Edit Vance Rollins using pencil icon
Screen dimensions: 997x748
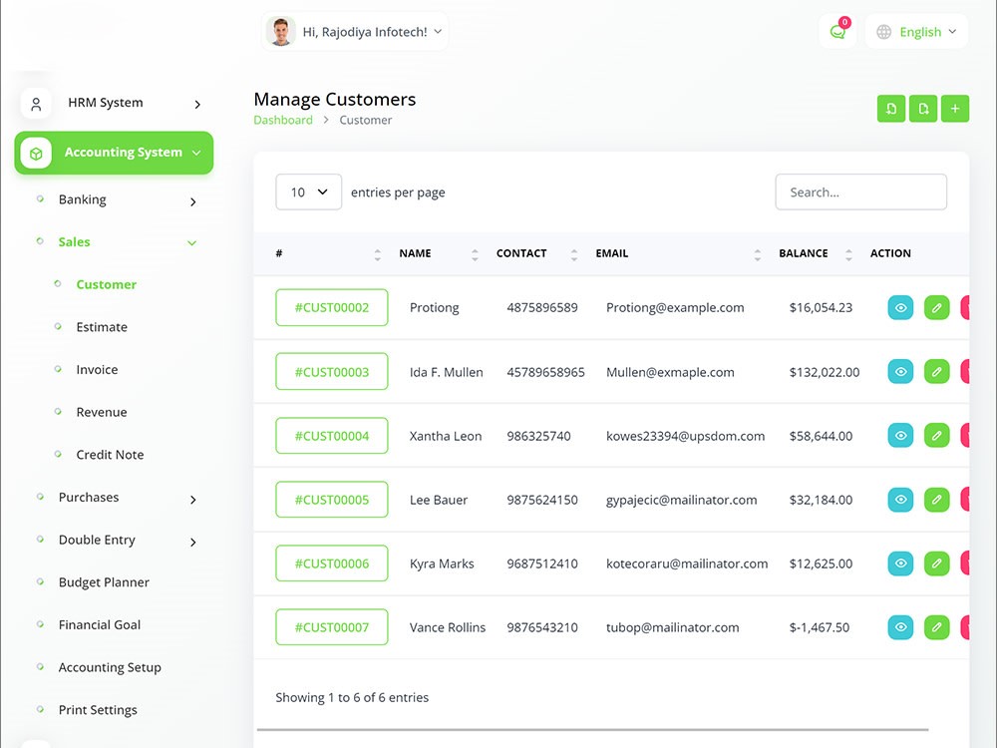click(936, 627)
